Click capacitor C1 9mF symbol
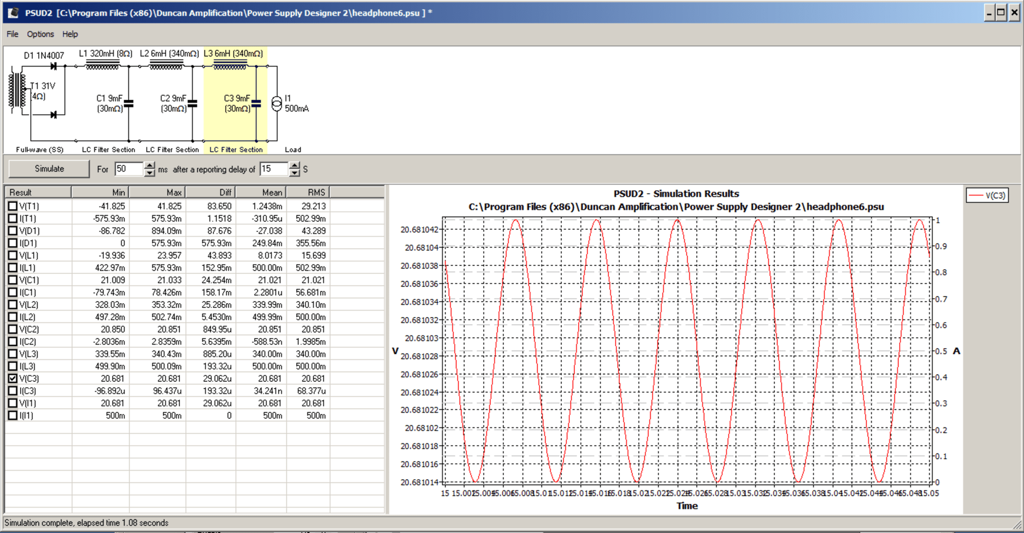This screenshot has height=533, width=1024. [128, 104]
